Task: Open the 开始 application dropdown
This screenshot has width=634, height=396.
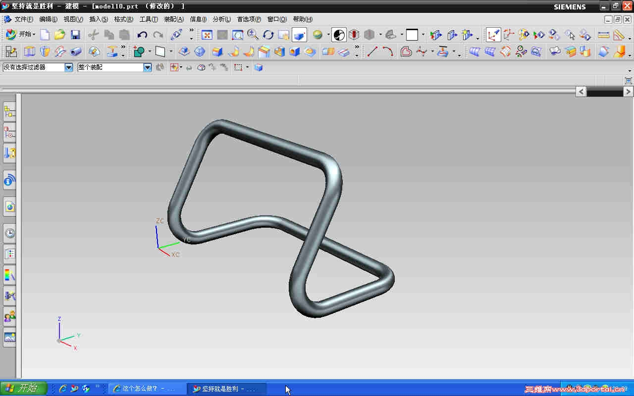Action: (20, 35)
